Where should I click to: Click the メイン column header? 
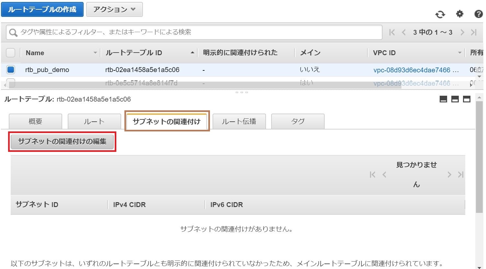(310, 53)
